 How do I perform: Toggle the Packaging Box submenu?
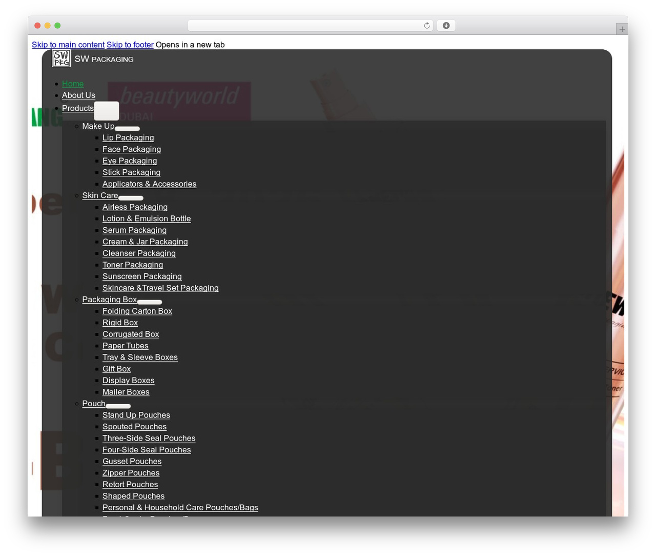149,302
